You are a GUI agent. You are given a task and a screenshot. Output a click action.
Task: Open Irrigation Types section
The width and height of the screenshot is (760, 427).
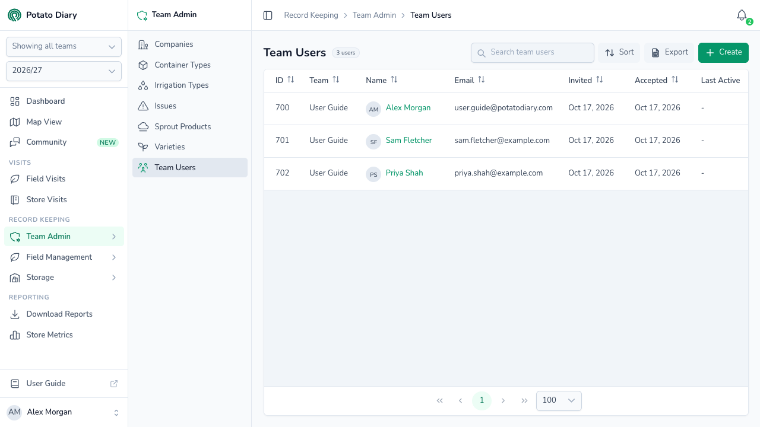[190, 85]
